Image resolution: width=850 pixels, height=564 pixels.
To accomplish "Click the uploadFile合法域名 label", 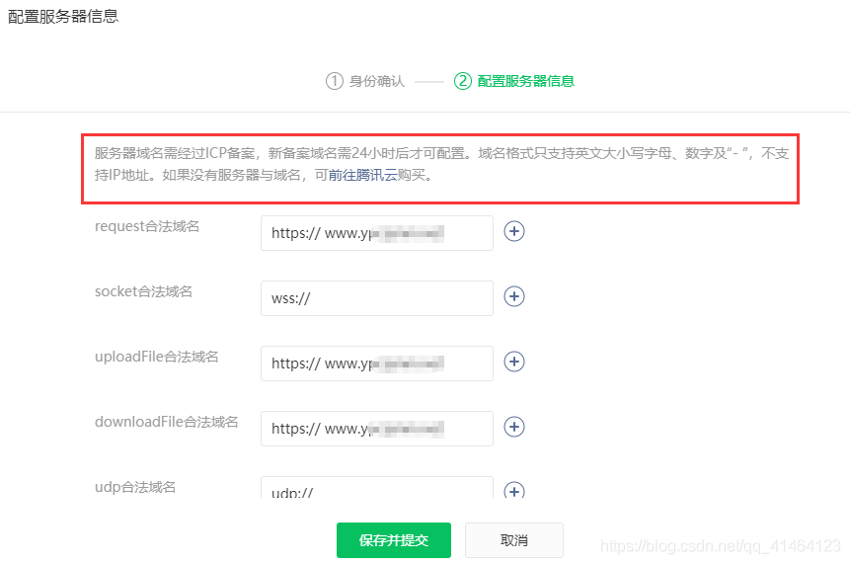I will [x=157, y=357].
